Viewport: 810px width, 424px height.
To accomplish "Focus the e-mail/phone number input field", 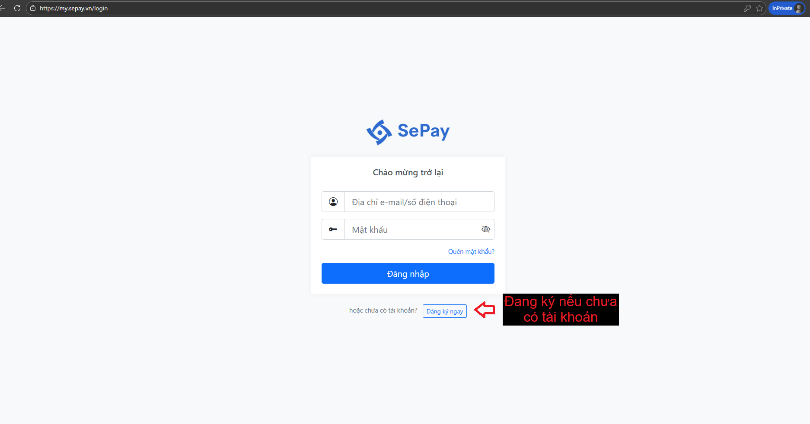I will [x=419, y=202].
